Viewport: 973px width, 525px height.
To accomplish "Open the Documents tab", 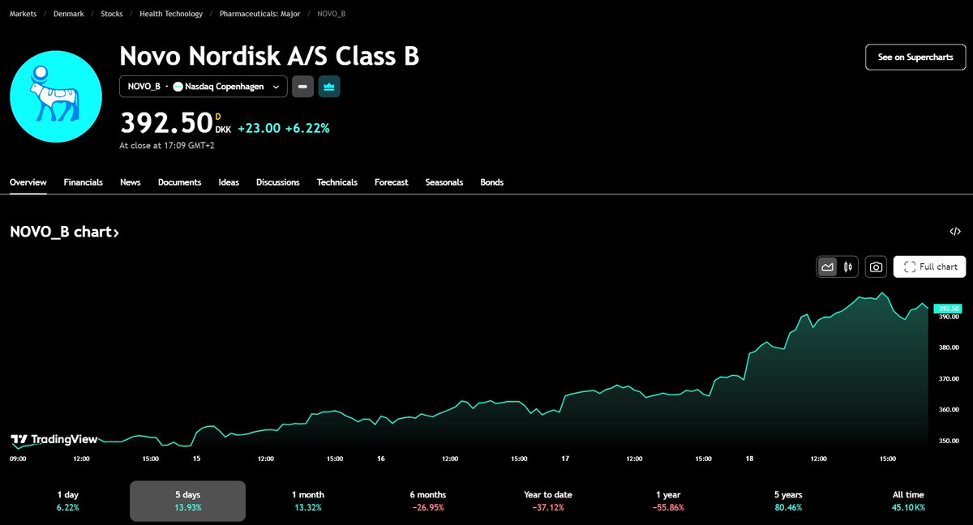I will (x=180, y=182).
